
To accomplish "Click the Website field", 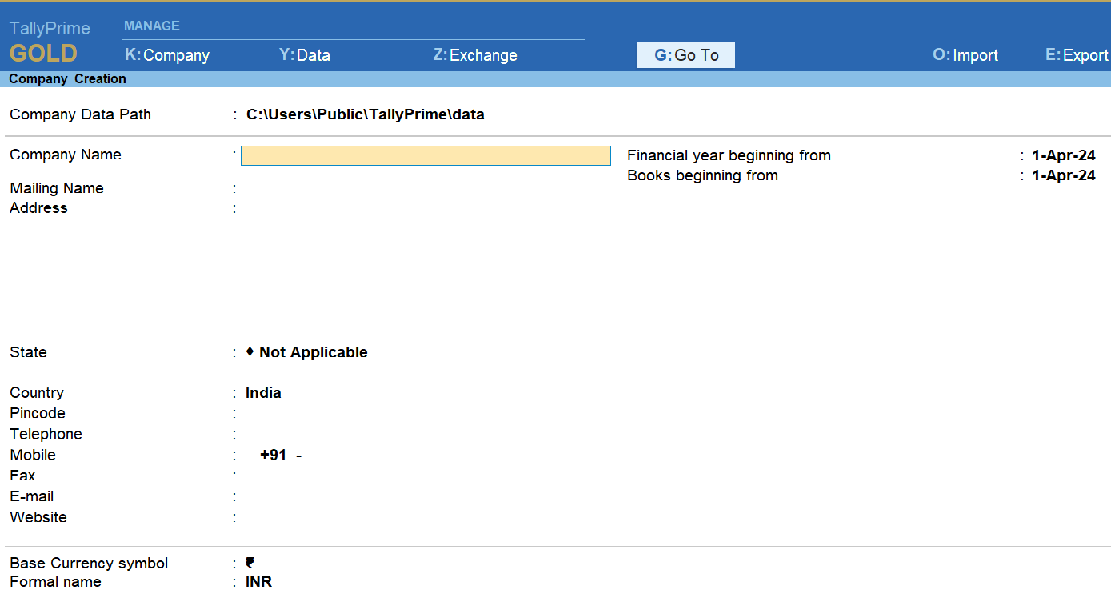I will (x=320, y=518).
